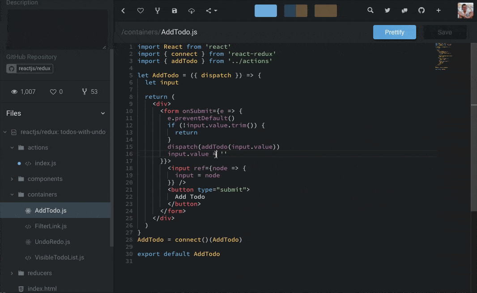Screen dimensions: 477x293
Task: Click inside the Description text area
Action: [x=57, y=29]
